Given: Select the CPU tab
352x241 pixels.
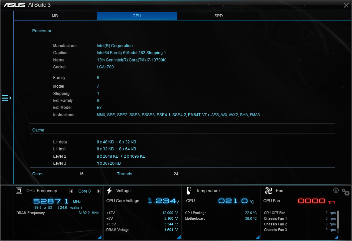Looking at the screenshot, I should coord(137,16).
